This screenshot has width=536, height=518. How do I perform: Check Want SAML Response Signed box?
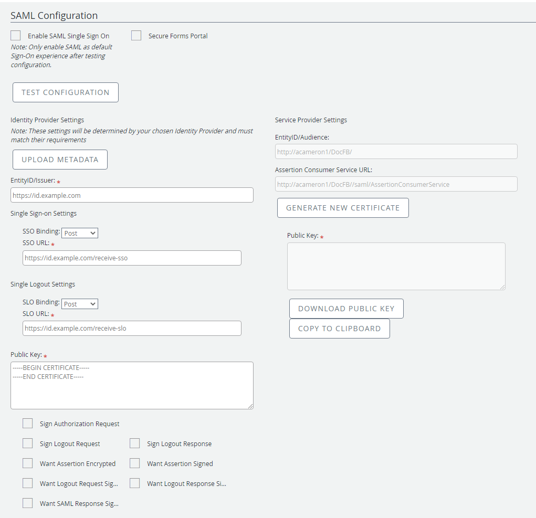[x=28, y=503]
